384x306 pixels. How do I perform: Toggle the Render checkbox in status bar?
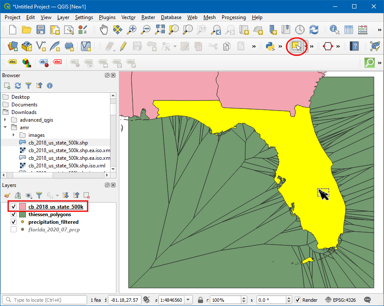[x=298, y=300]
